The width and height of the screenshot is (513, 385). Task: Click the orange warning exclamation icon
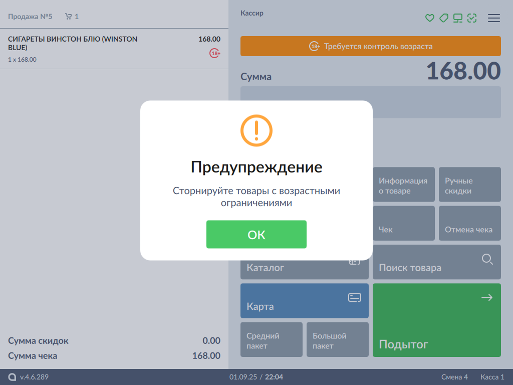[256, 130]
